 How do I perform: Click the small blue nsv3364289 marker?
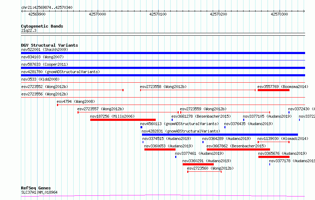click(x=203, y=142)
